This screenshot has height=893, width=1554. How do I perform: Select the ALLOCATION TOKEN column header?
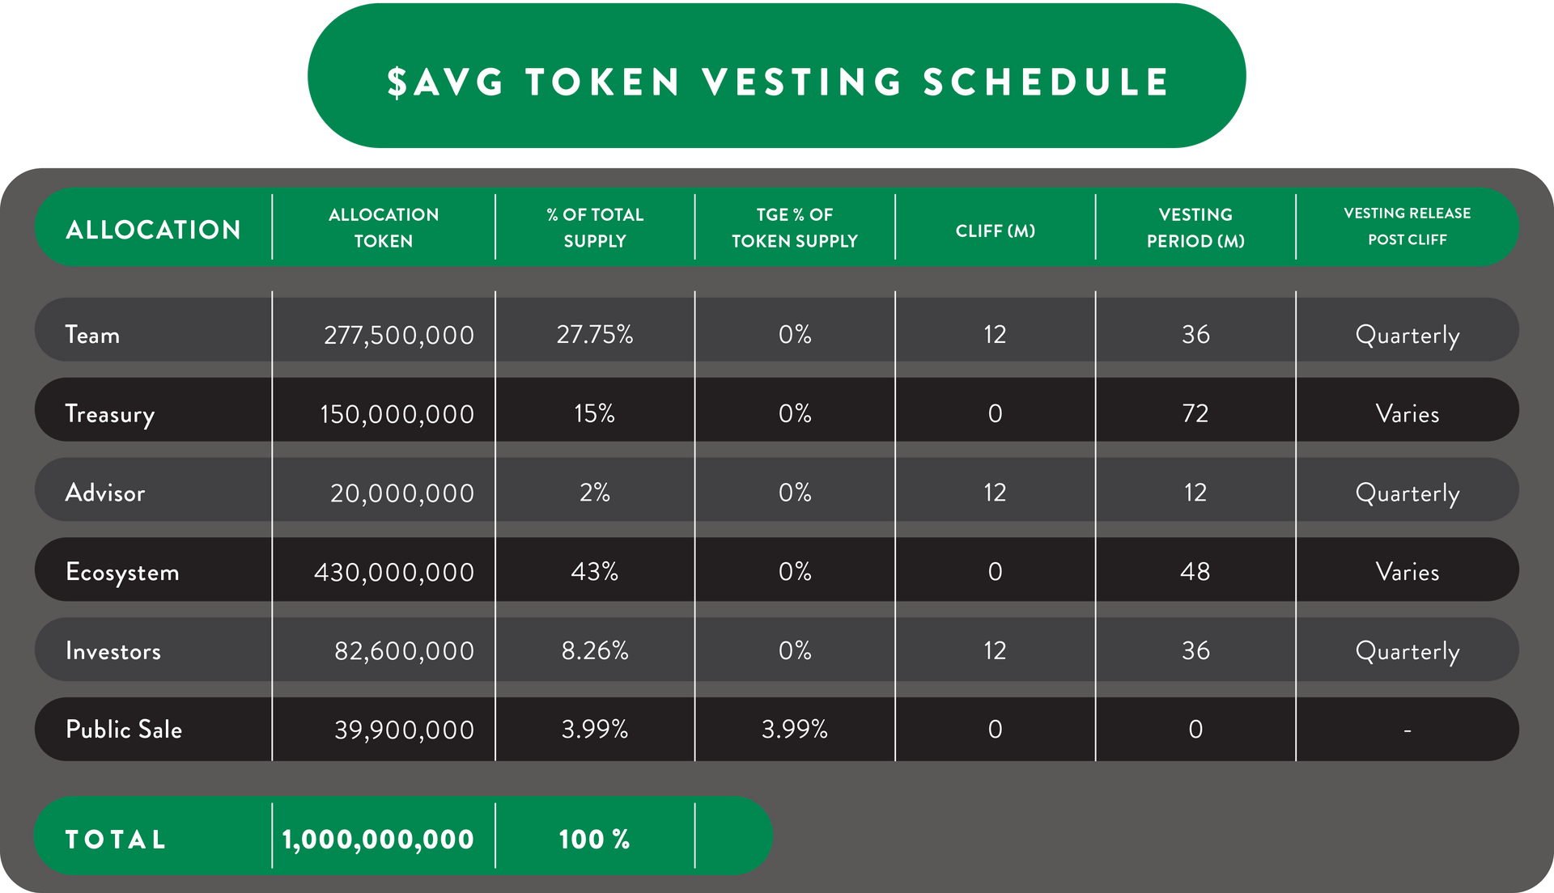384,228
